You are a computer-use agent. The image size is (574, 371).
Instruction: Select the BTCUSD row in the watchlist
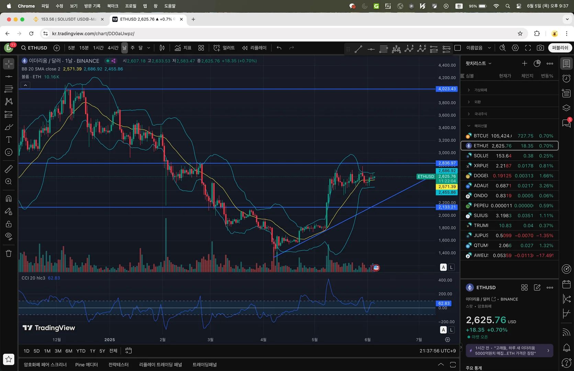509,136
